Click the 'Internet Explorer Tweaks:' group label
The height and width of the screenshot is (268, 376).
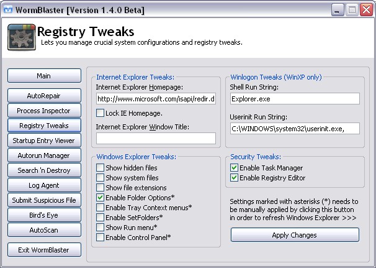tap(135, 77)
